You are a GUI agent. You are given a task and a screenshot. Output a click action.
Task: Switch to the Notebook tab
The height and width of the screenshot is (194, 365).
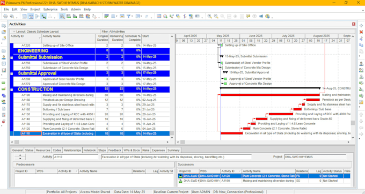pyautogui.click(x=90, y=150)
